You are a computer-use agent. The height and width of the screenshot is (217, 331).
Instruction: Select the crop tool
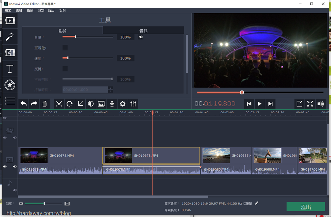[80, 104]
